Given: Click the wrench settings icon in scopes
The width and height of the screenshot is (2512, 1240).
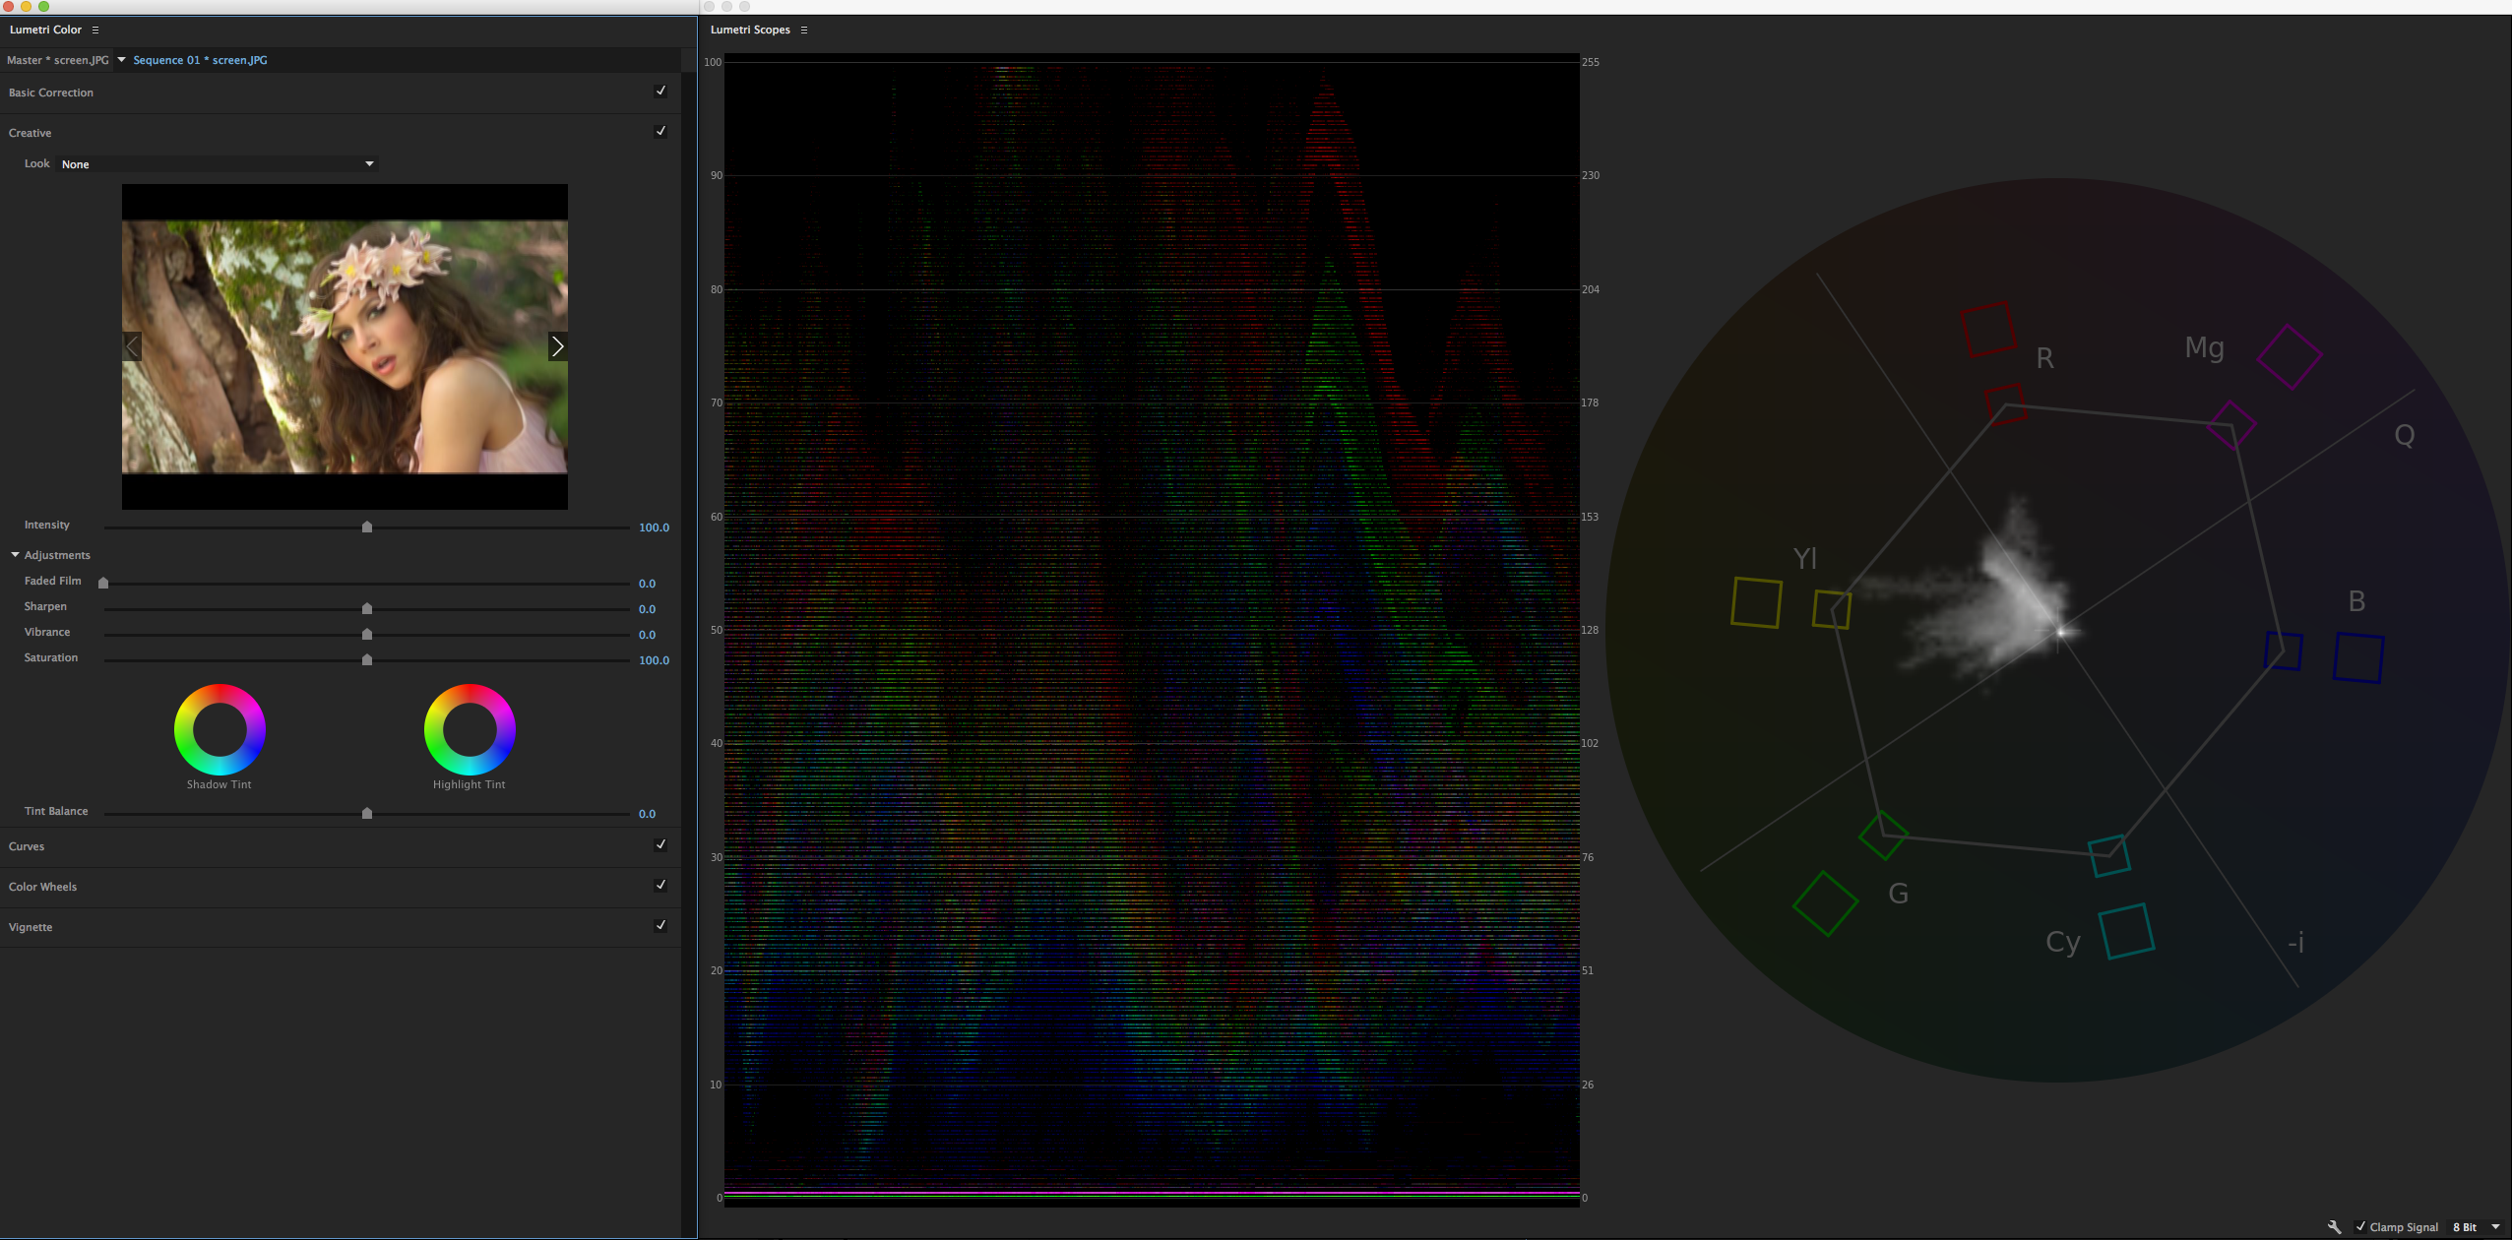Looking at the screenshot, I should [2334, 1226].
